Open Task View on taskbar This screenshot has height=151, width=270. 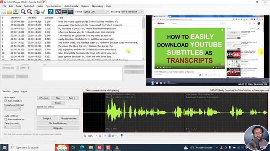[x=73, y=147]
